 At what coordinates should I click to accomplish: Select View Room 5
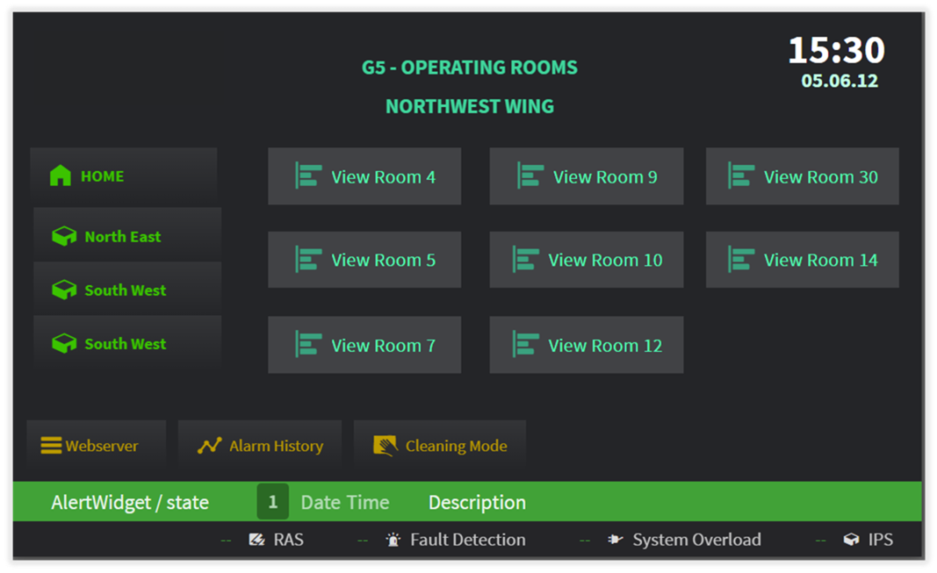[364, 260]
